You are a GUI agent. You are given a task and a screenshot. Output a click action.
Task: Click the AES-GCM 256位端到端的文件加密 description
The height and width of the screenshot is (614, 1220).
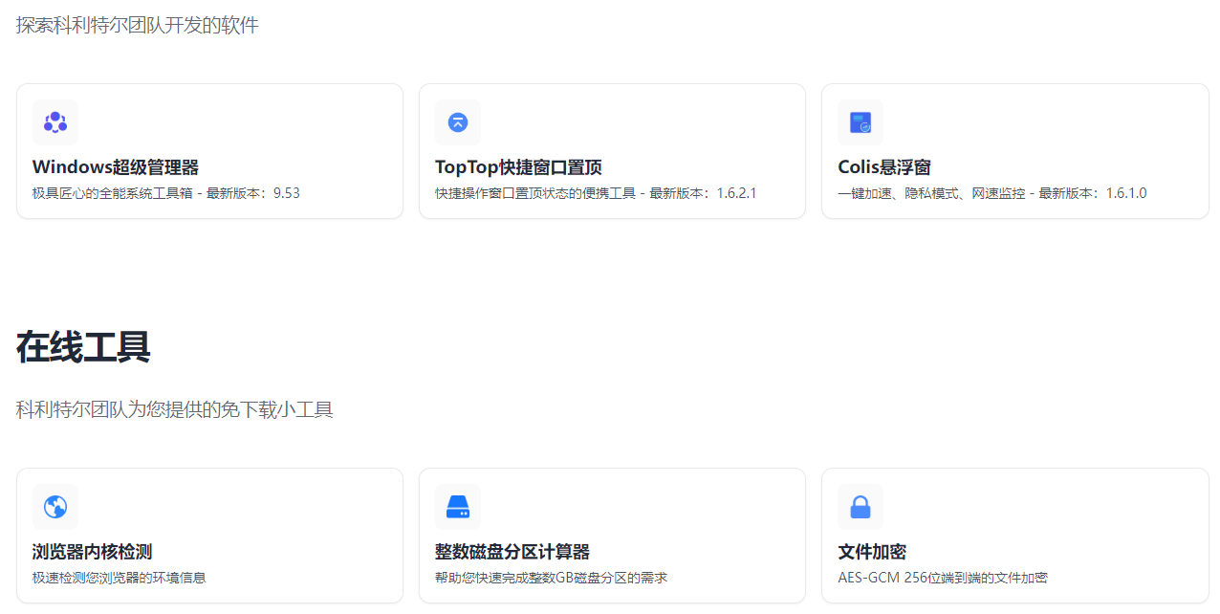tap(943, 578)
